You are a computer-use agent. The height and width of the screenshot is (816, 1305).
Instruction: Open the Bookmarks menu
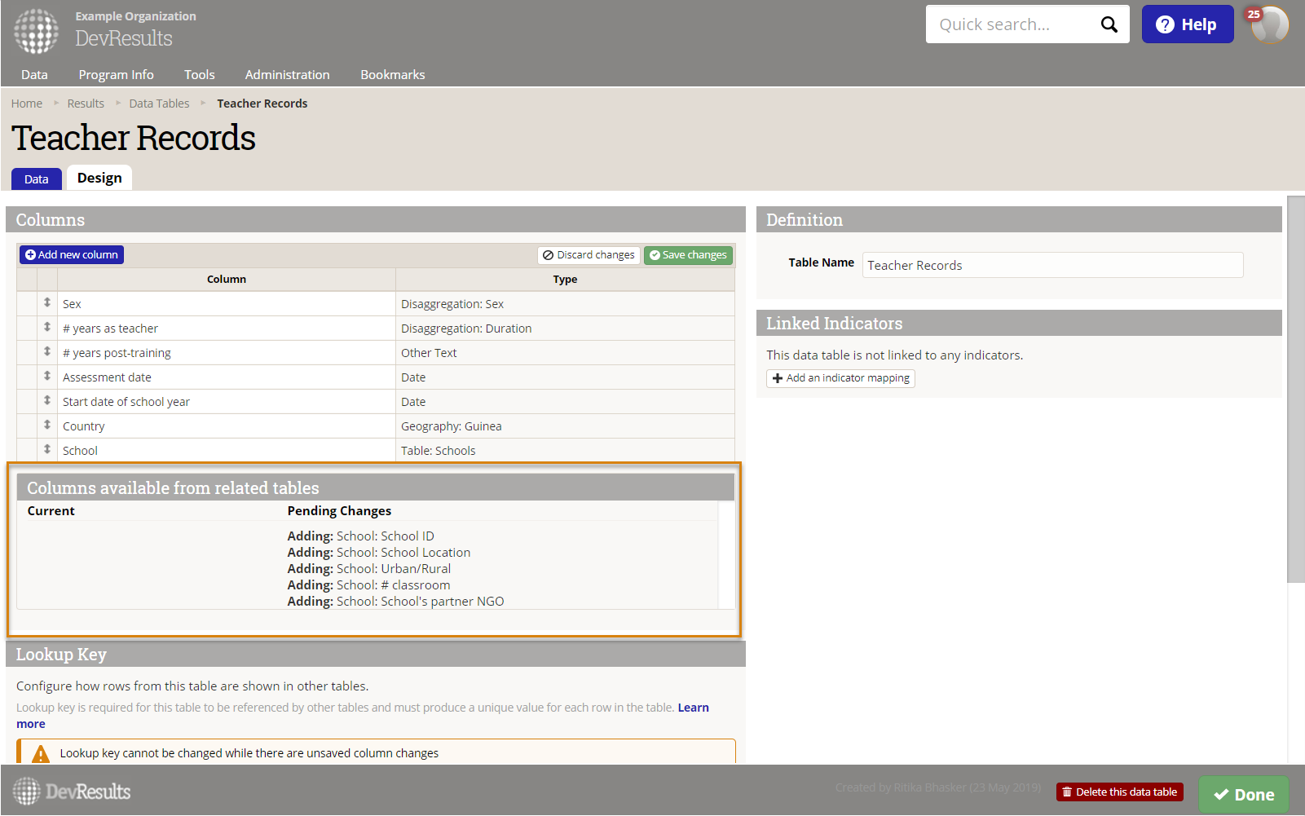tap(393, 74)
